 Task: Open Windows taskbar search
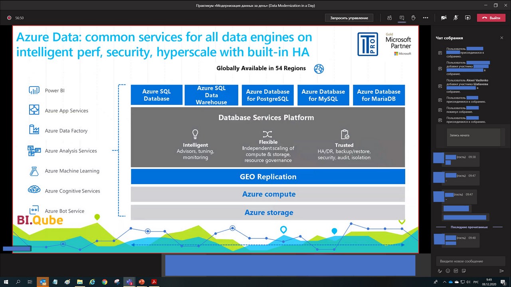tap(18, 282)
